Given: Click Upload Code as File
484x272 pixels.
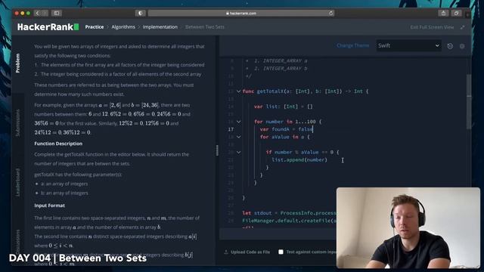Looking at the screenshot, I should click(247, 252).
